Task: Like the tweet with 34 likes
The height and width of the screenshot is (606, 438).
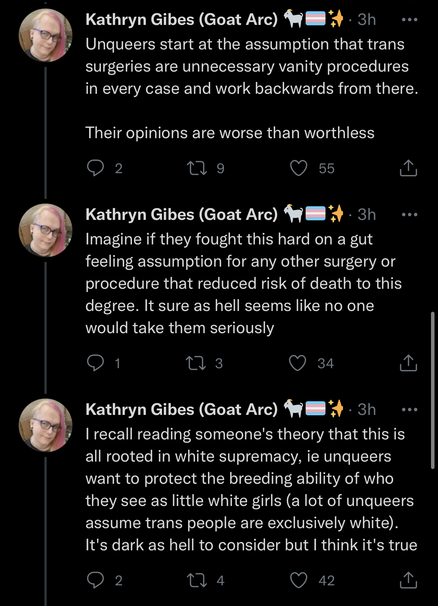Action: (297, 363)
